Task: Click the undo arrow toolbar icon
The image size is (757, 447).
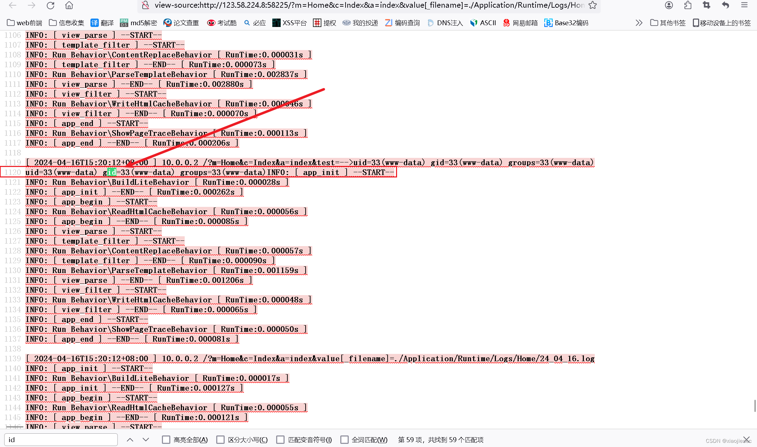Action: (x=725, y=5)
